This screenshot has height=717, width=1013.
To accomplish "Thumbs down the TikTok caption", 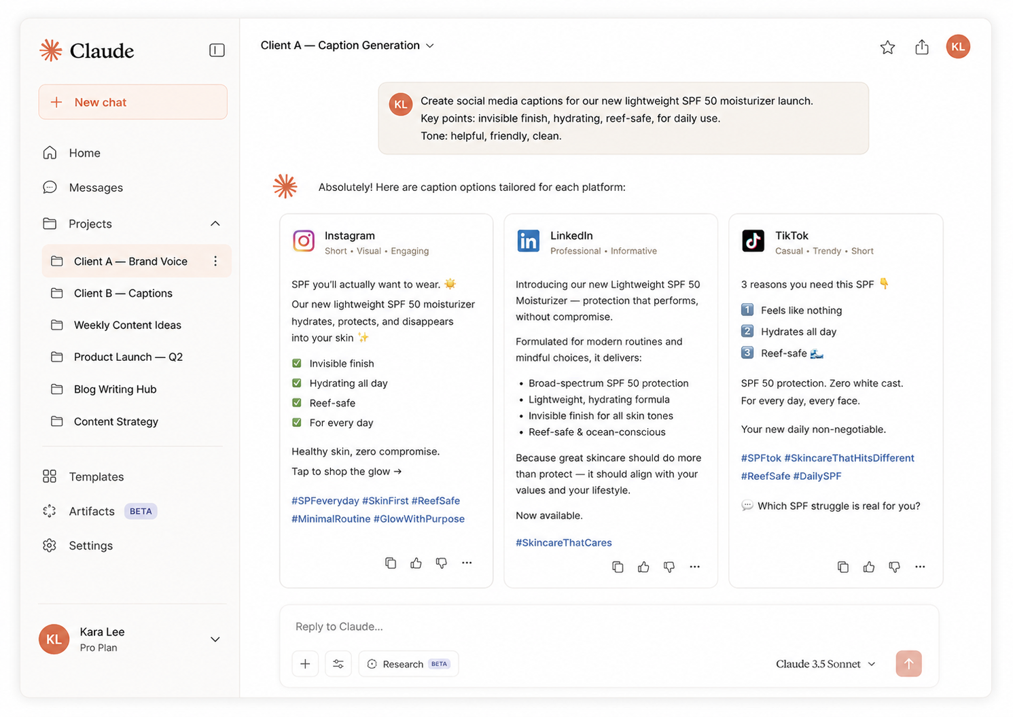I will pyautogui.click(x=895, y=567).
